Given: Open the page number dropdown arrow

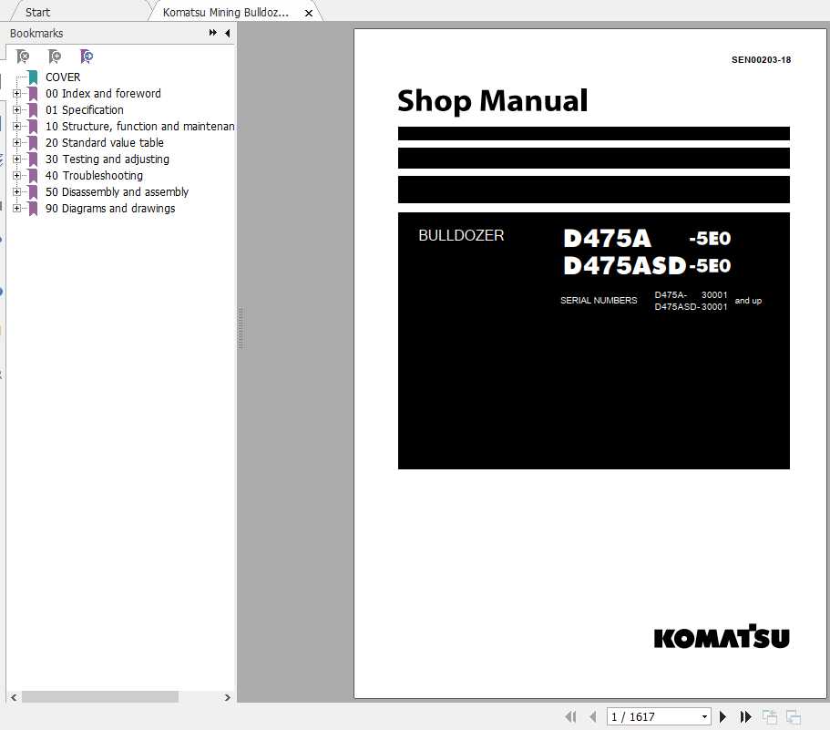Looking at the screenshot, I should (703, 716).
